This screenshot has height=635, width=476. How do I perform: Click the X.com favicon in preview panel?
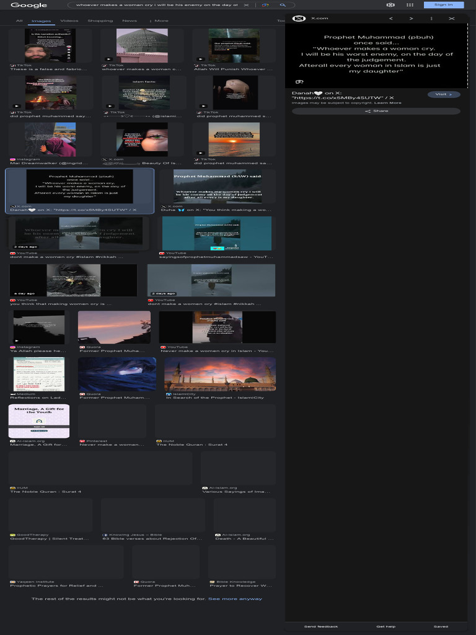(299, 18)
